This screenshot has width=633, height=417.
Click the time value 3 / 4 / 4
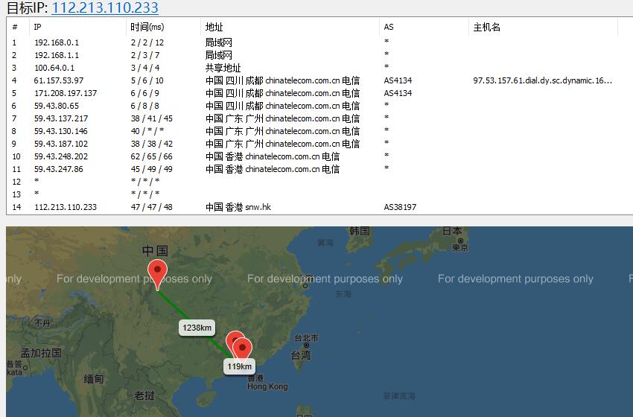145,68
